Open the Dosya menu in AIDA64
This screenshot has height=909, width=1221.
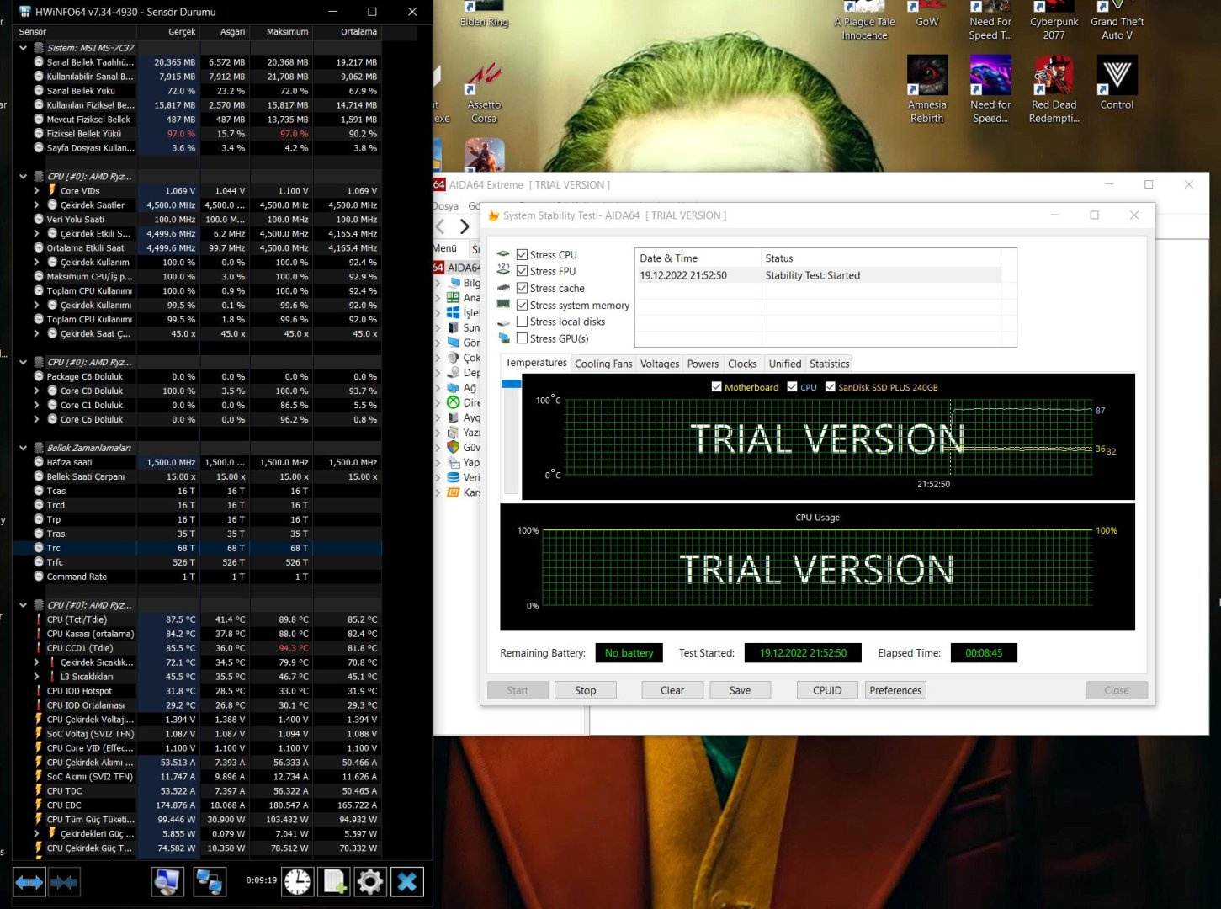tap(446, 205)
